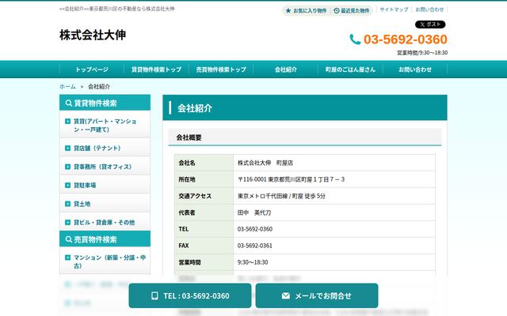Screen dimensions: 507x316
Task: Open 貸土地 sidebar link
Action: (x=105, y=204)
